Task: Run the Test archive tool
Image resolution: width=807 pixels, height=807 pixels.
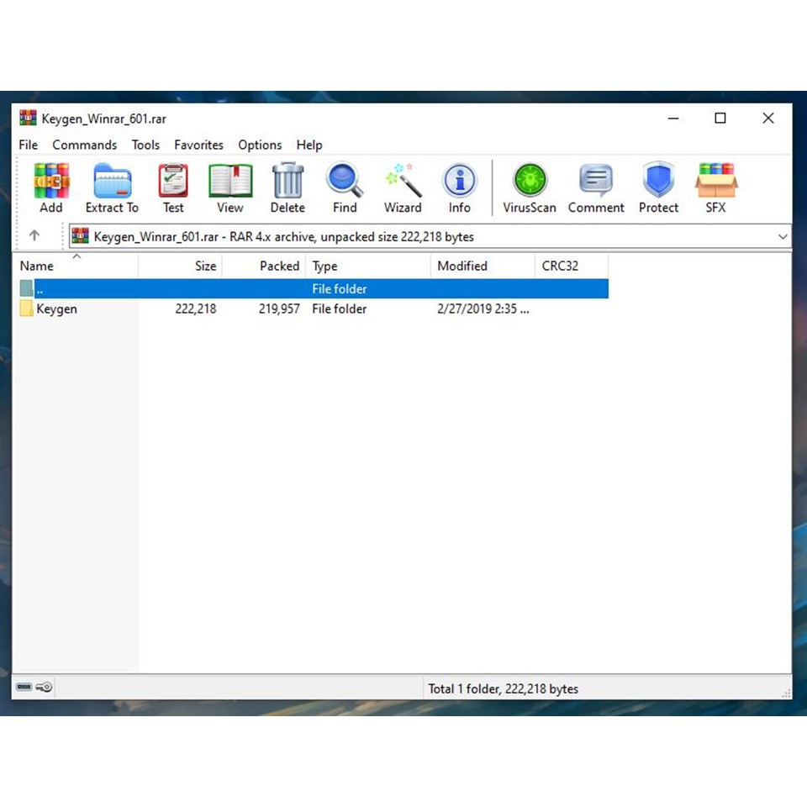Action: coord(173,187)
